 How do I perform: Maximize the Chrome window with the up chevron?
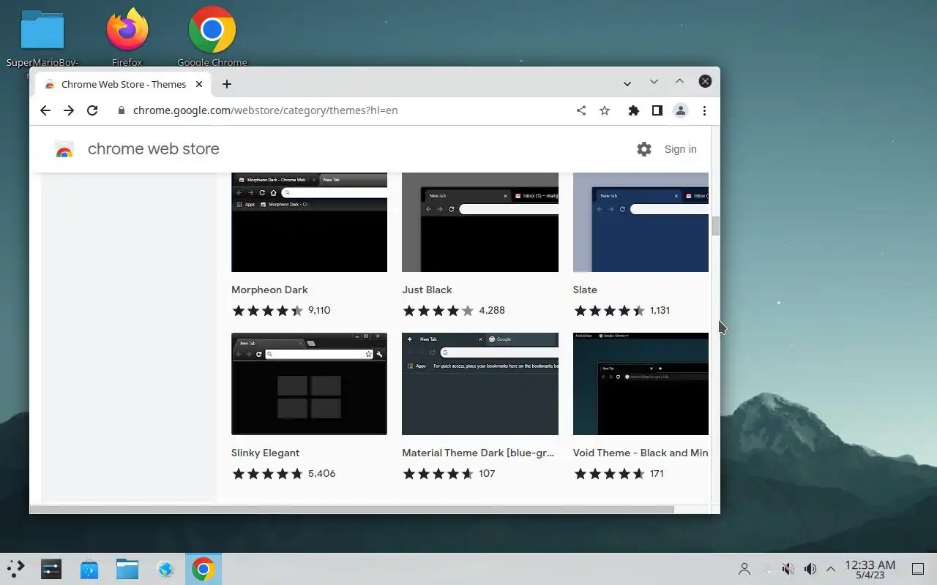click(679, 81)
